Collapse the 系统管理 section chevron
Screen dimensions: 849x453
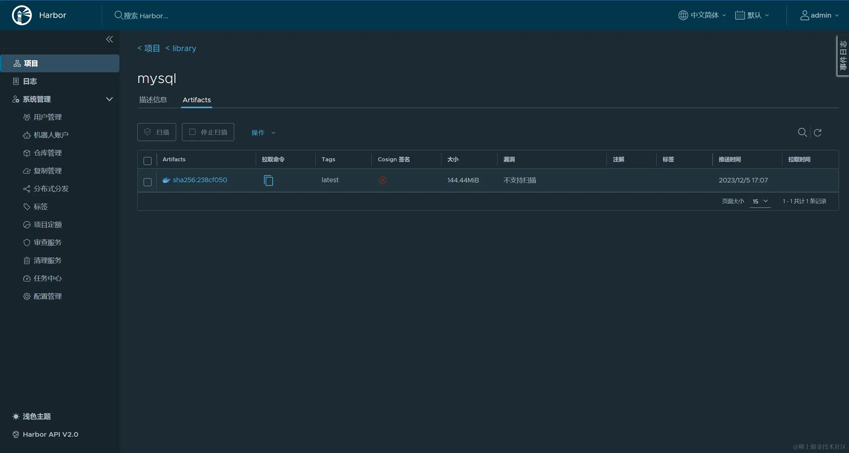[109, 99]
